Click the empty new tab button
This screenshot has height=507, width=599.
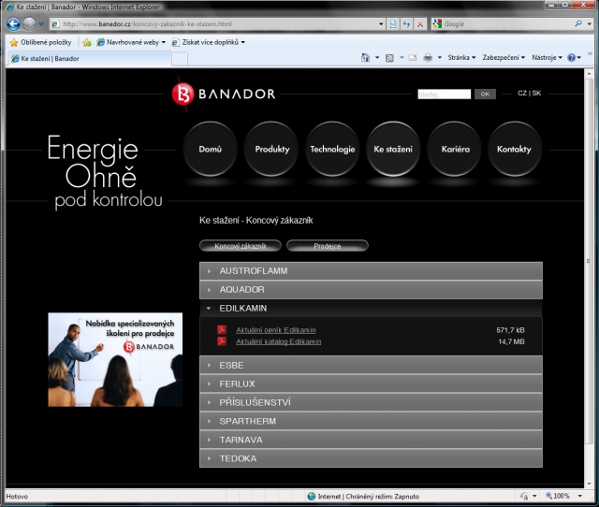(x=180, y=59)
